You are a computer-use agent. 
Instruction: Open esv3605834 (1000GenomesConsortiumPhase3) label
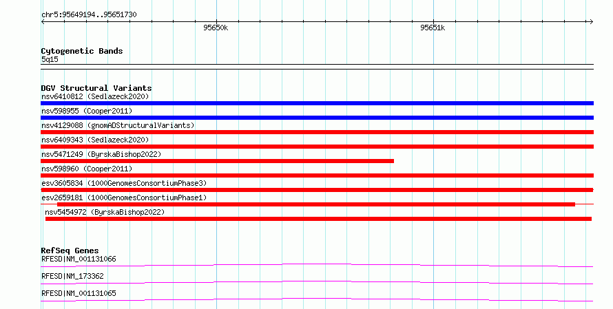click(124, 183)
